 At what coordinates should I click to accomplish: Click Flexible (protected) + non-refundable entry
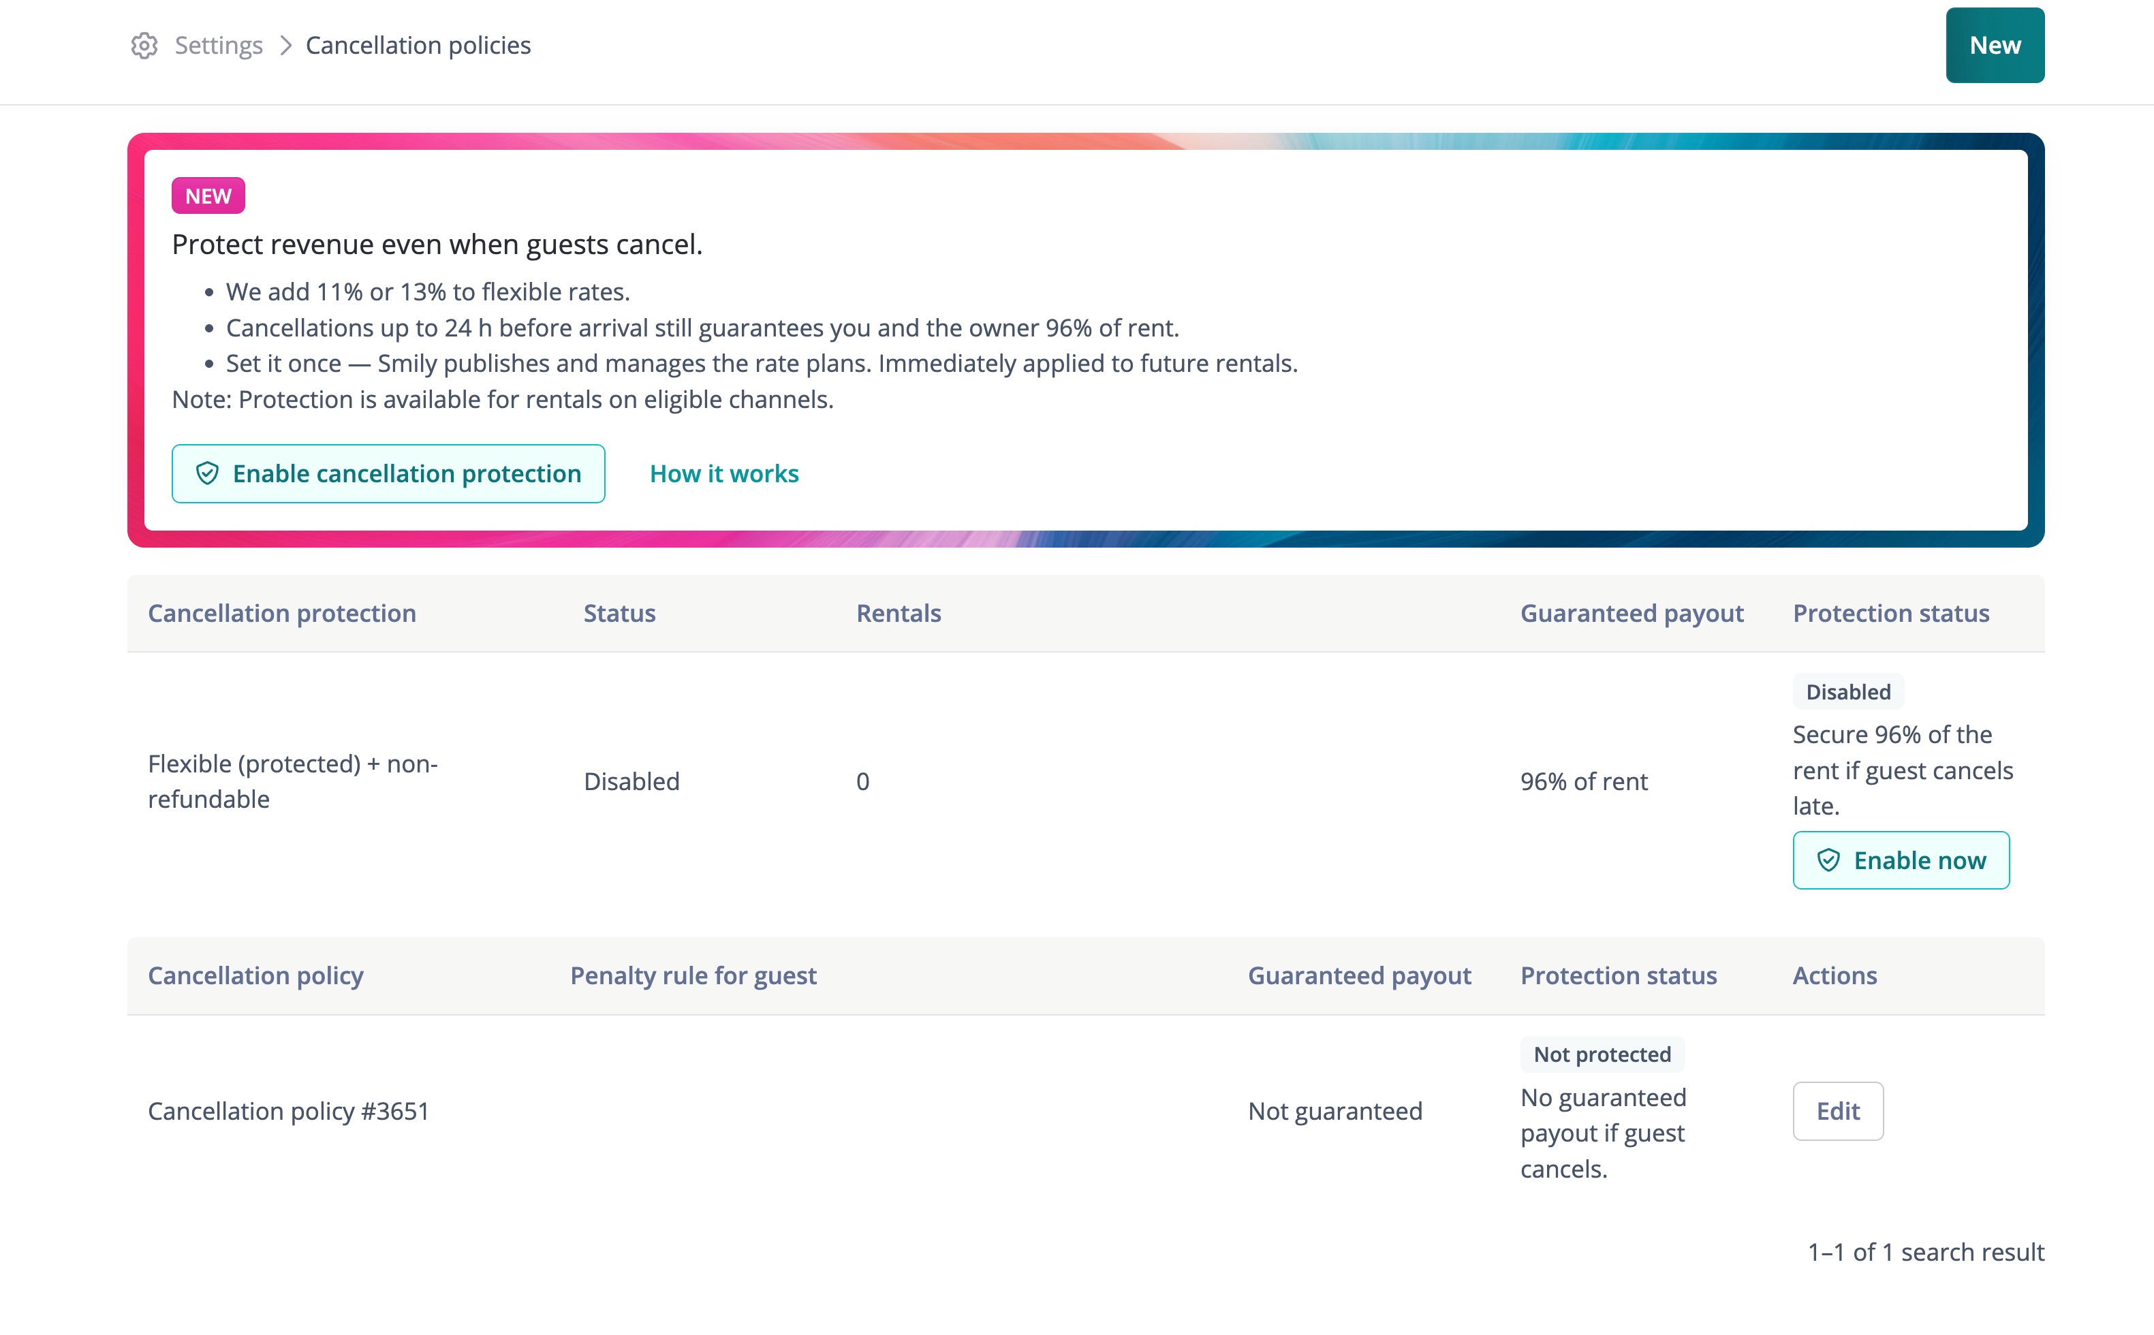coord(292,781)
